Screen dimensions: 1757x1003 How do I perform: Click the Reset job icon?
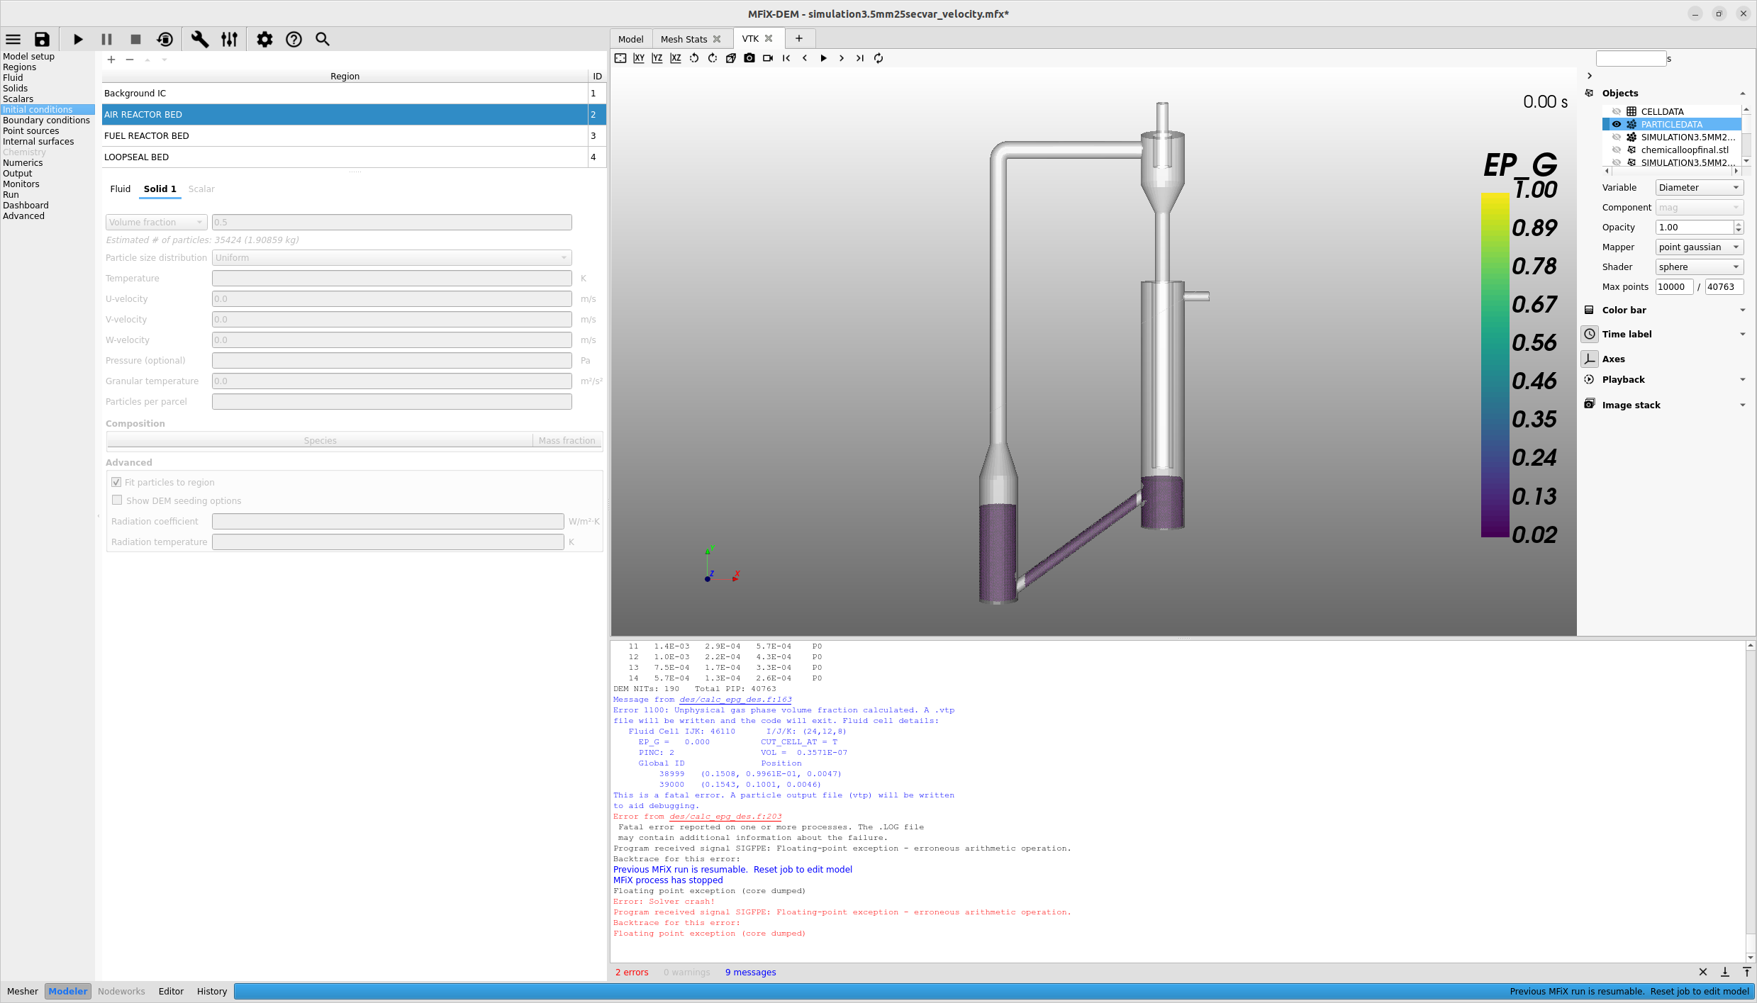click(164, 40)
